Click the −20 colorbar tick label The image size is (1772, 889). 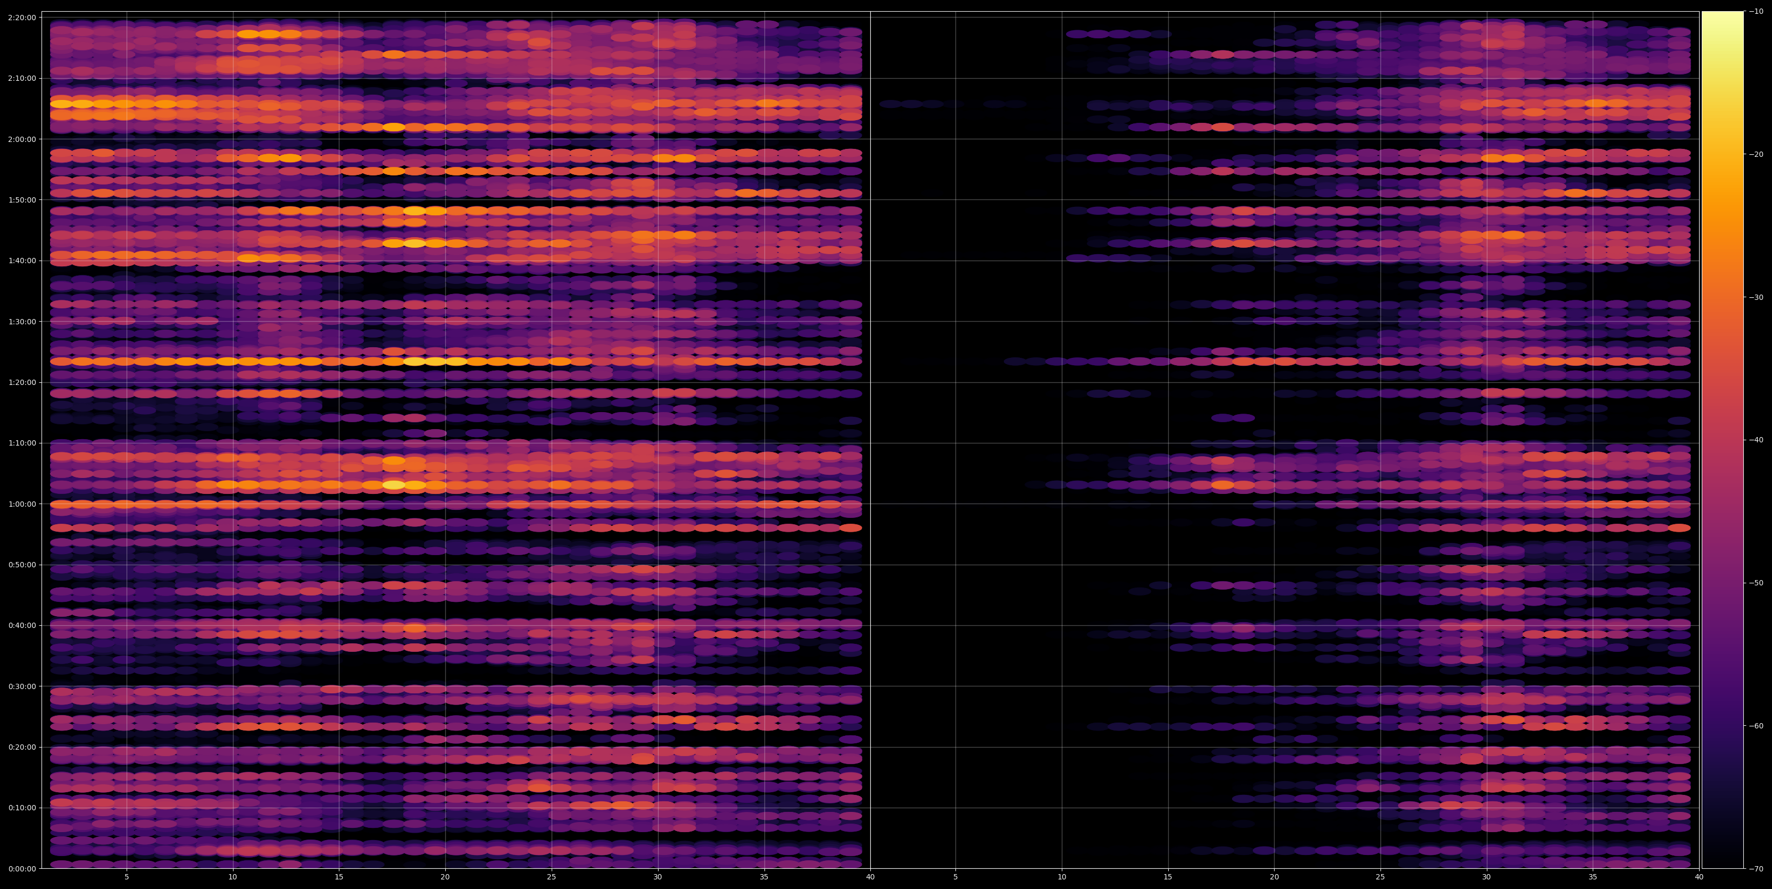[1756, 155]
